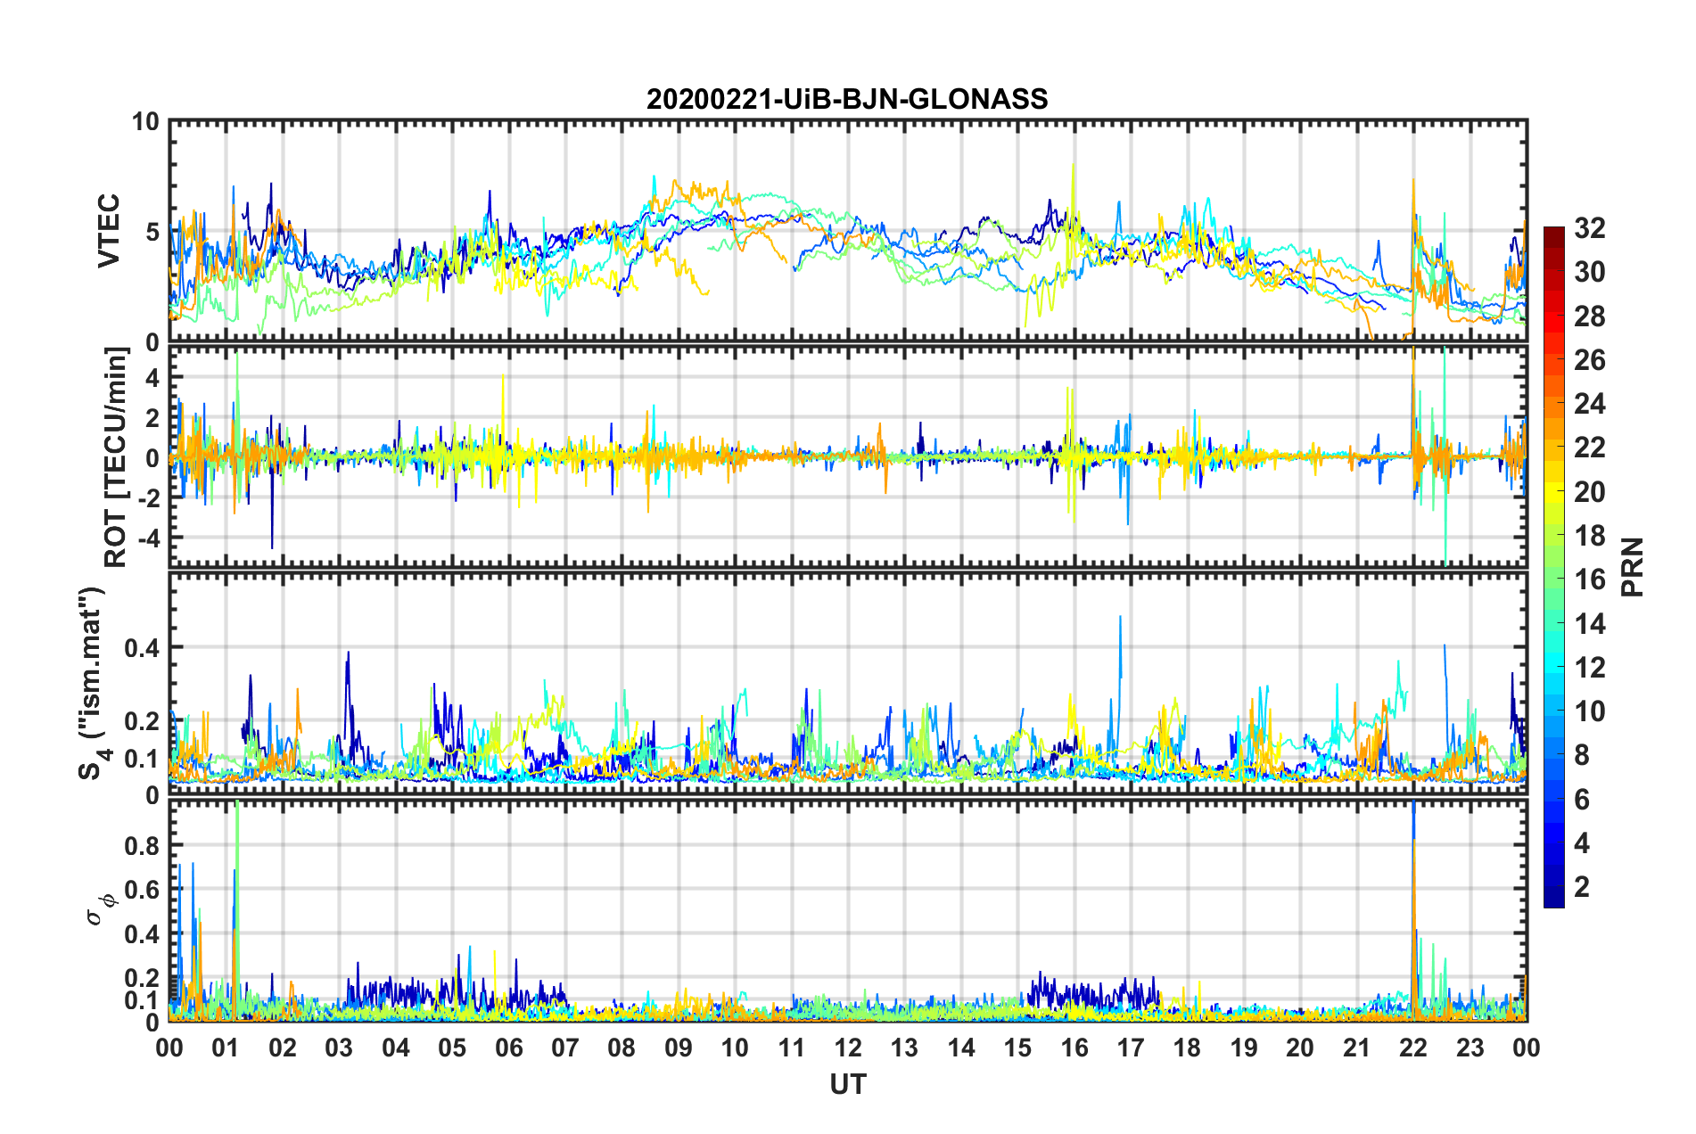
Task: Click the PRN colorbar gradient strip
Action: [1554, 567]
